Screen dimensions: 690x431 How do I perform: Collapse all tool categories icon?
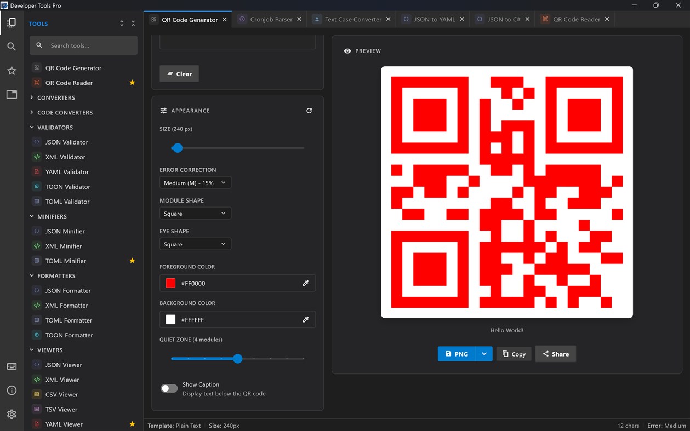click(133, 24)
